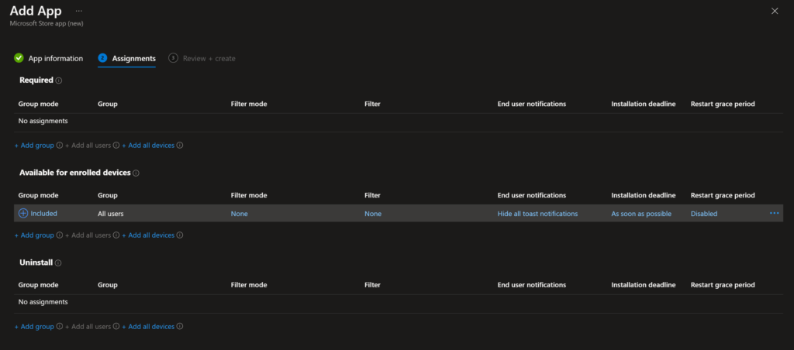Viewport: 794px width, 350px height.
Task: Add all devices under Available section
Action: (148, 235)
